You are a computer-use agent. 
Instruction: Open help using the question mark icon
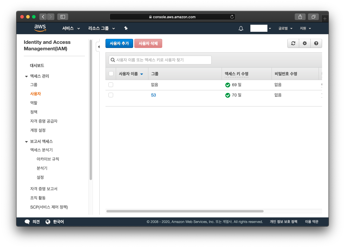coord(316,43)
